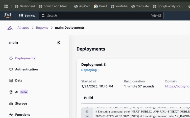Click the 'Domain' label
Image resolution: width=190 pixels, height=118 pixels.
pyautogui.click(x=171, y=81)
